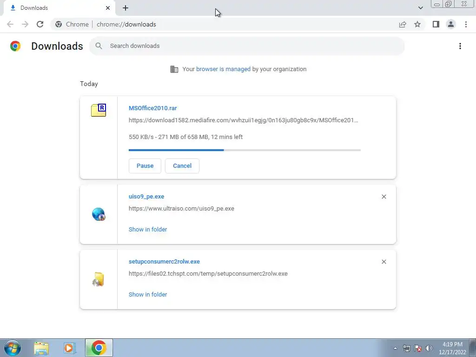The width and height of the screenshot is (476, 357).
Task: Click the mediafire download URL
Action: click(244, 120)
